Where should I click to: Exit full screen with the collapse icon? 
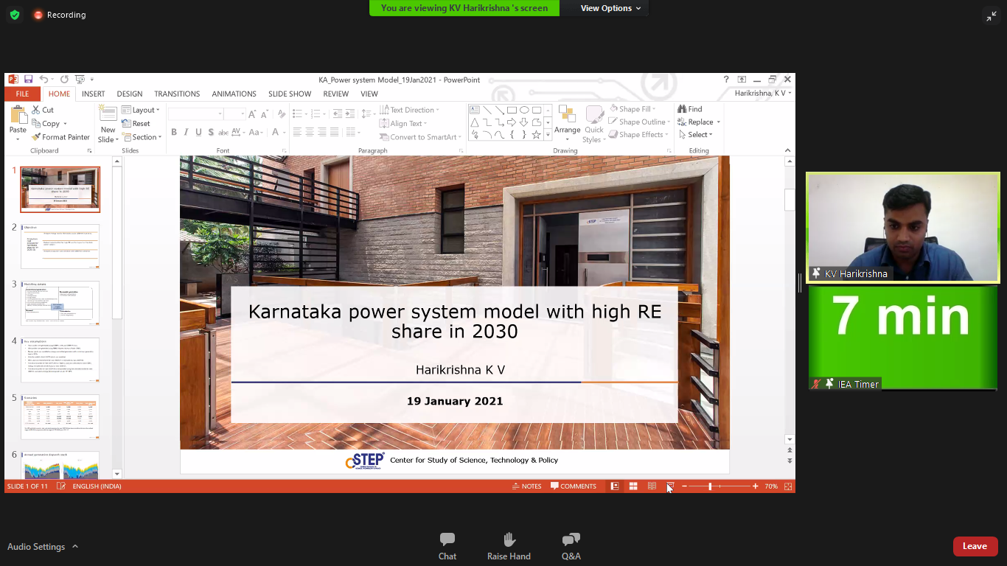(991, 16)
